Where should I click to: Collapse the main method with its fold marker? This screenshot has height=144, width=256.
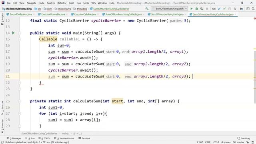(x=20, y=33)
